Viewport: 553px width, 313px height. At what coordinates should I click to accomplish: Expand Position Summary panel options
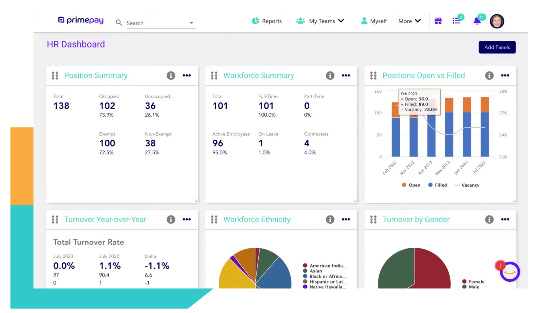(x=187, y=75)
